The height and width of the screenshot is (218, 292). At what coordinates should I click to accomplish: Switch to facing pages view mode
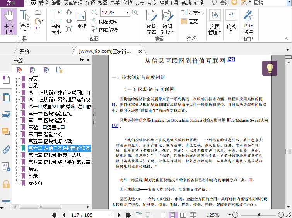(x=183, y=215)
